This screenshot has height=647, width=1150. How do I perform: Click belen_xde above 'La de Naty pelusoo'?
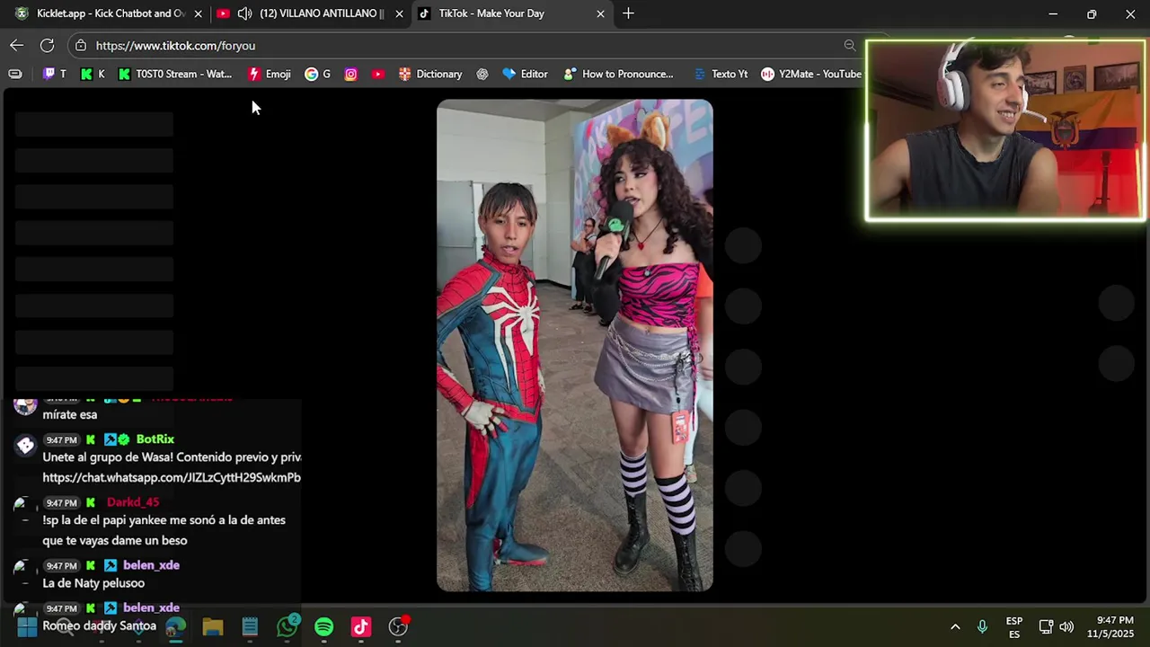click(x=151, y=565)
